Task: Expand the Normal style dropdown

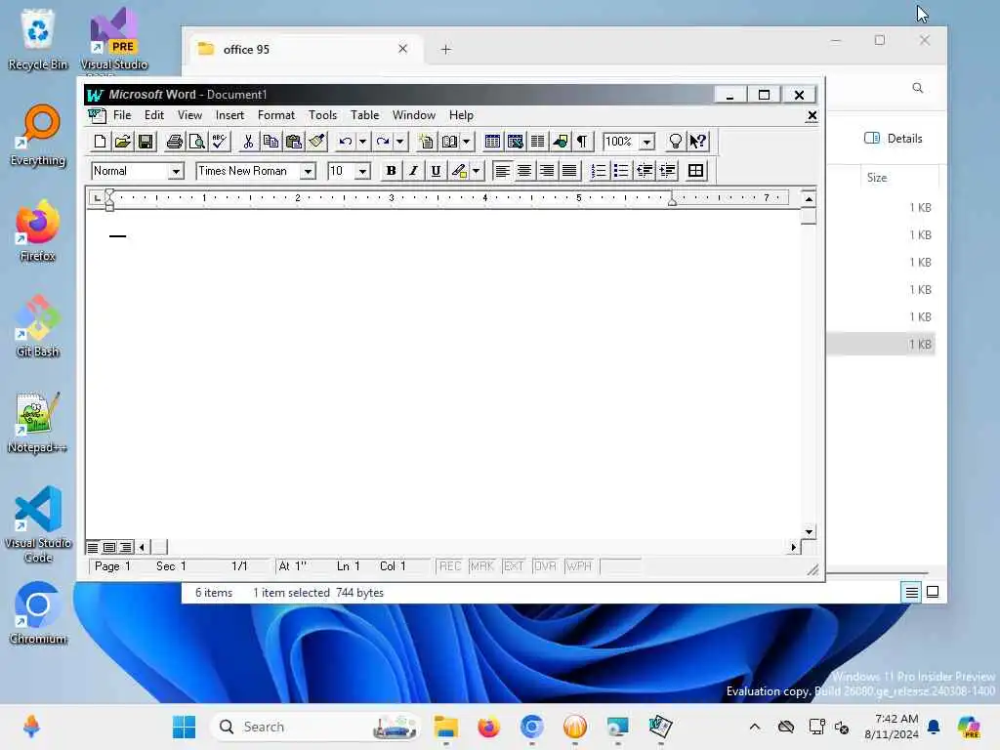Action: [176, 172]
